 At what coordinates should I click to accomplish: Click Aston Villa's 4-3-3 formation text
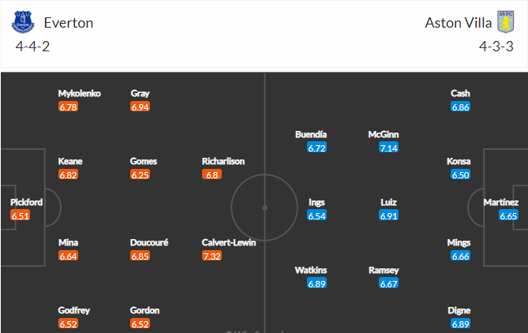click(x=496, y=47)
